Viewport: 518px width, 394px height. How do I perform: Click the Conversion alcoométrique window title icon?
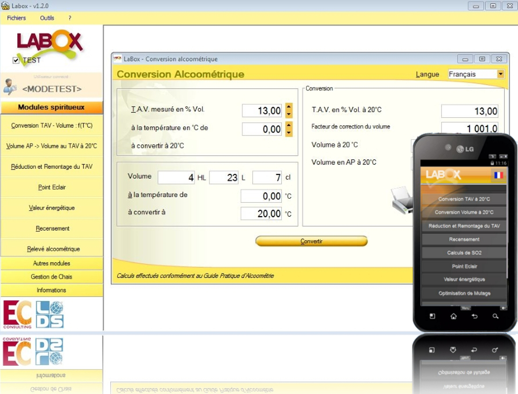(117, 59)
